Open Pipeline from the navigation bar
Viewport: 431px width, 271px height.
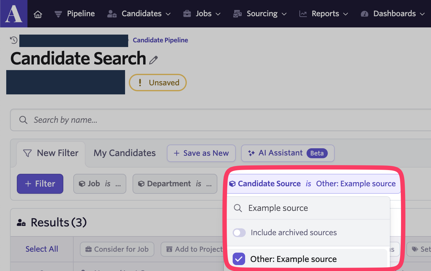(75, 14)
